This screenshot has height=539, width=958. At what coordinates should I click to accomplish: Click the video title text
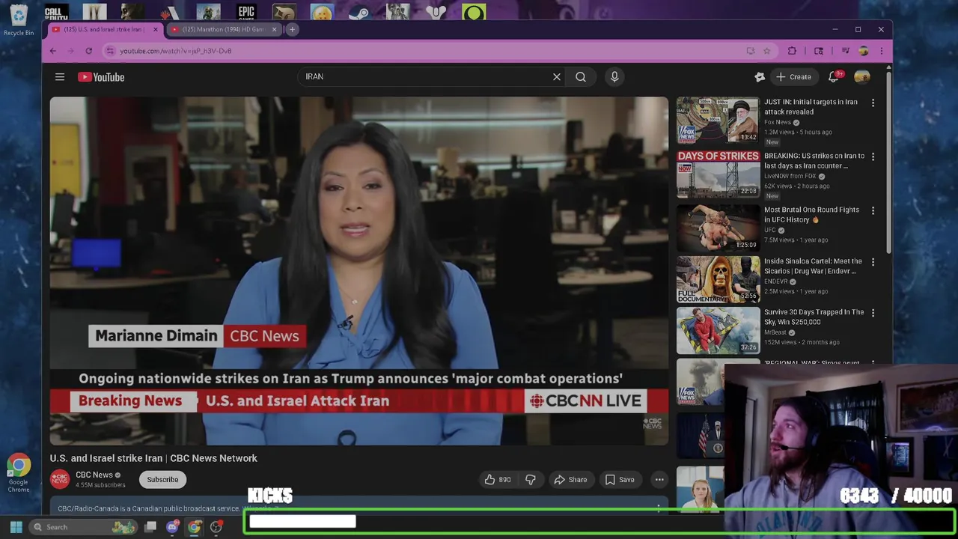click(x=153, y=458)
